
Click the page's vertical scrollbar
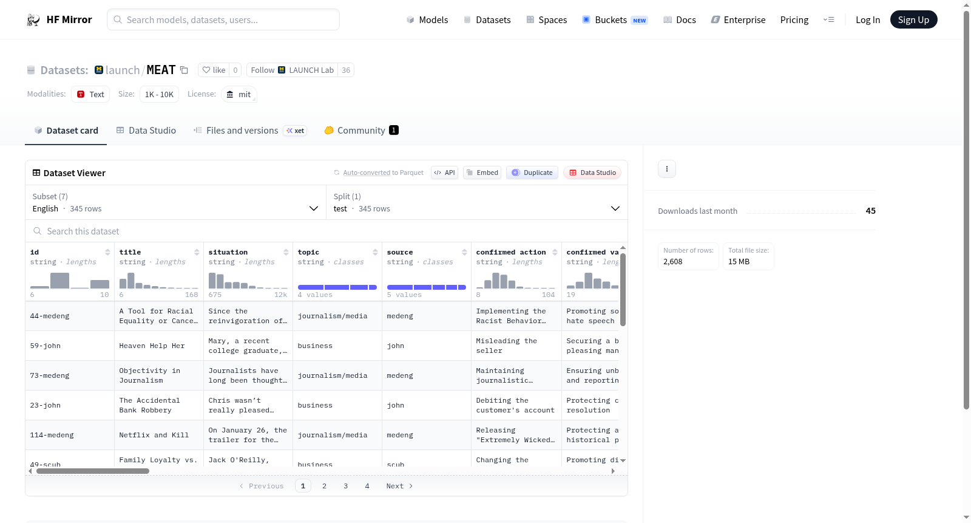(x=966, y=210)
